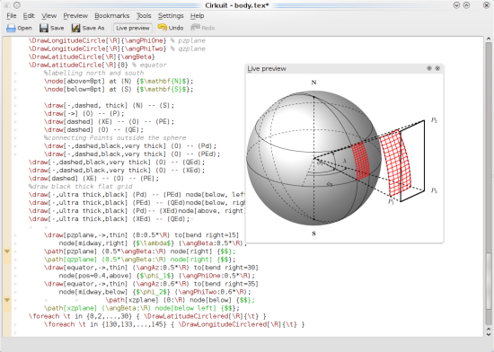Open the Edit menu
The height and width of the screenshot is (352, 494).
[29, 16]
